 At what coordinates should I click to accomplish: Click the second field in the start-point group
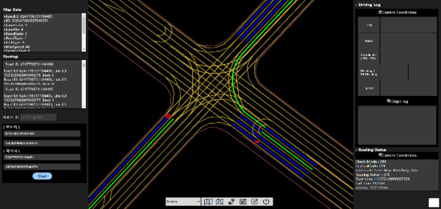[x=42, y=143]
